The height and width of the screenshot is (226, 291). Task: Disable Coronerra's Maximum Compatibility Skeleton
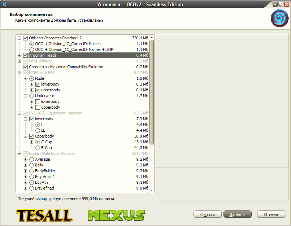[x=25, y=67]
